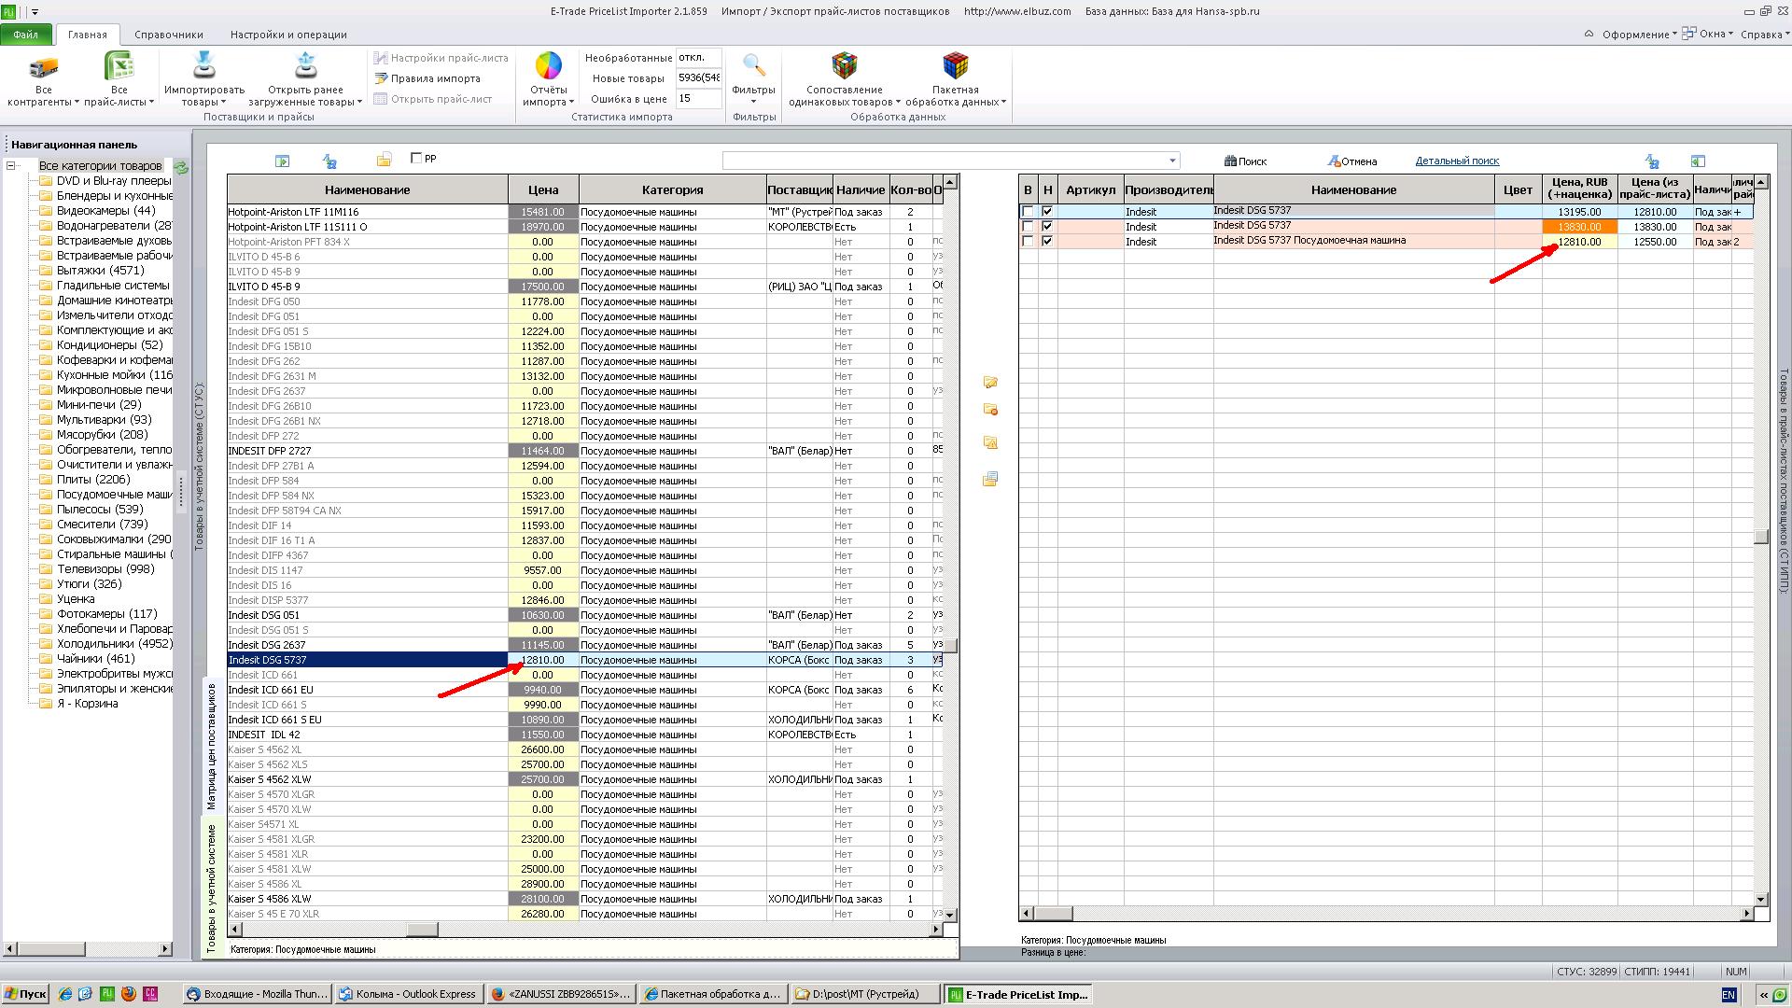
Task: Open Пакетная обработка данных dropdown arrow
Action: (x=1003, y=103)
